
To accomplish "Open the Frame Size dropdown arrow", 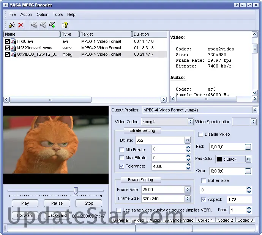I will [188, 199].
